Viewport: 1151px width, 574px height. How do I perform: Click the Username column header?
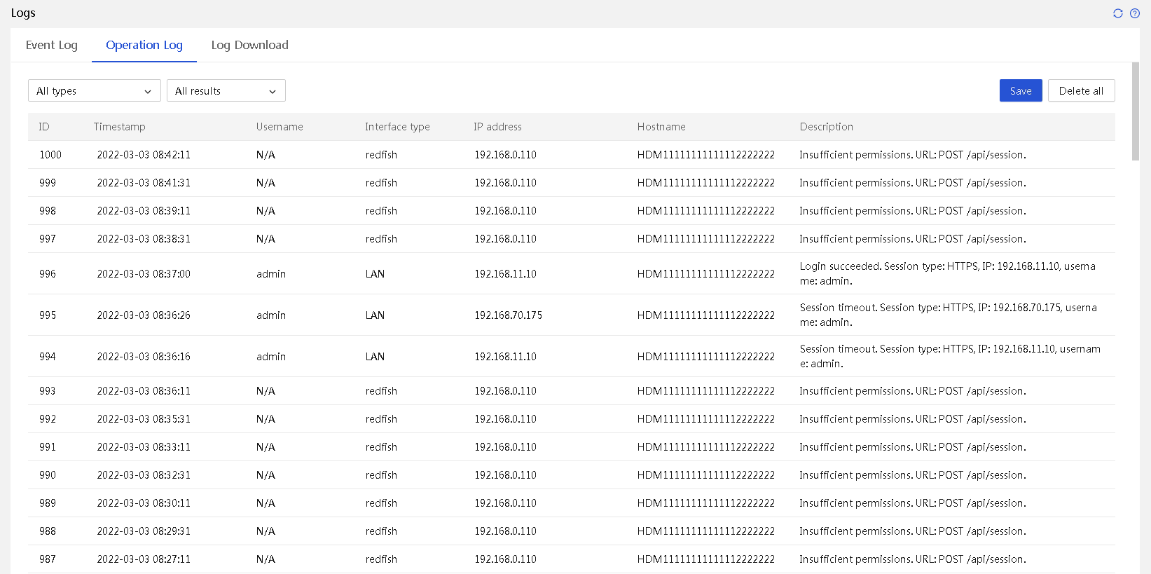280,127
